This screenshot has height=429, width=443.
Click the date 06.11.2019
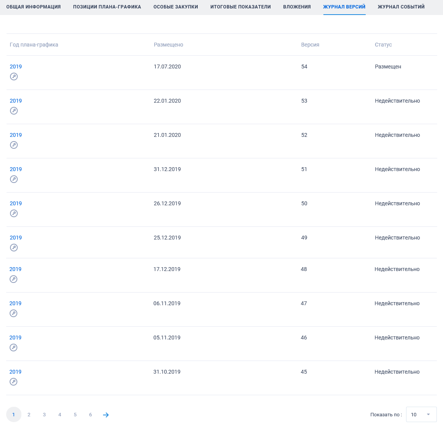pos(167,303)
